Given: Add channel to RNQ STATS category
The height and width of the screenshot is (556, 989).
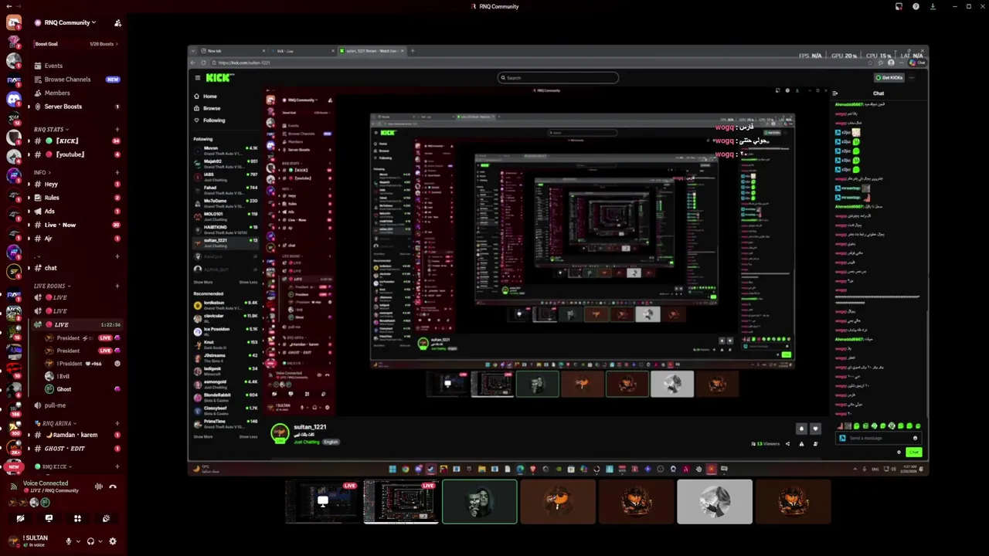Looking at the screenshot, I should 117,130.
